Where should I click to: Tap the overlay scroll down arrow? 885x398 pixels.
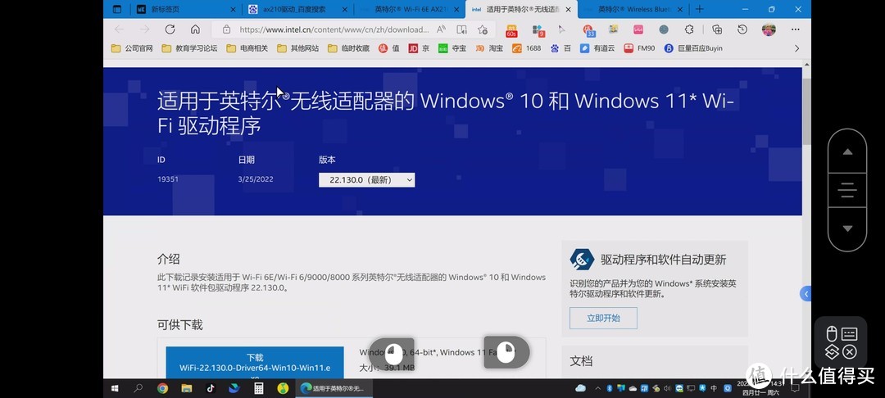847,228
